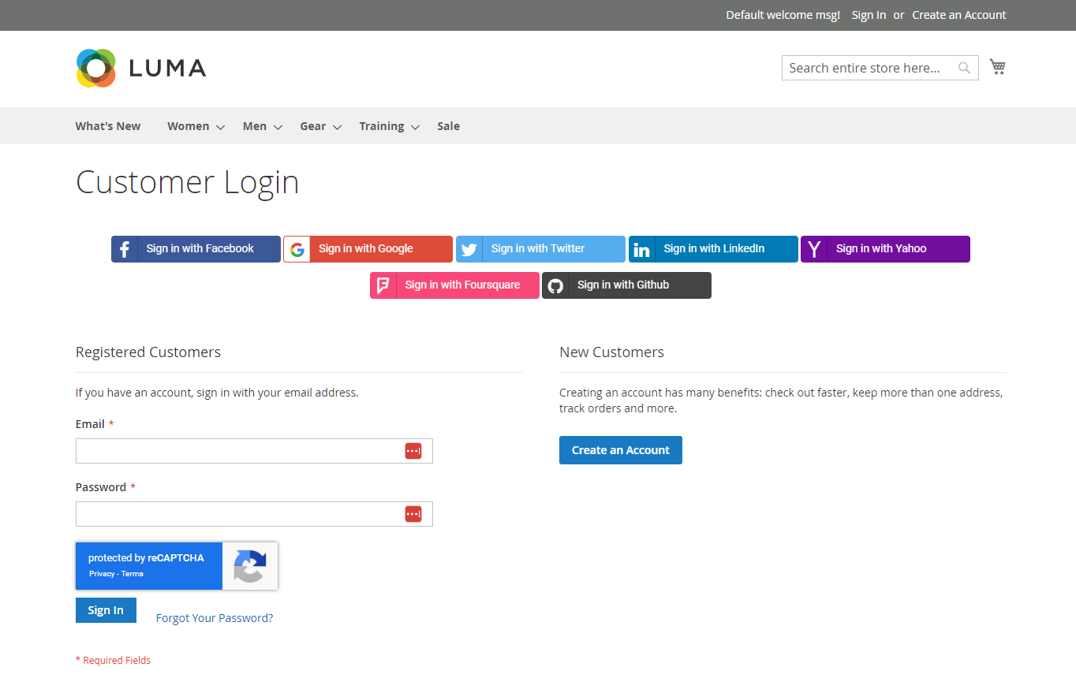Open the Men category menu

coord(255,126)
